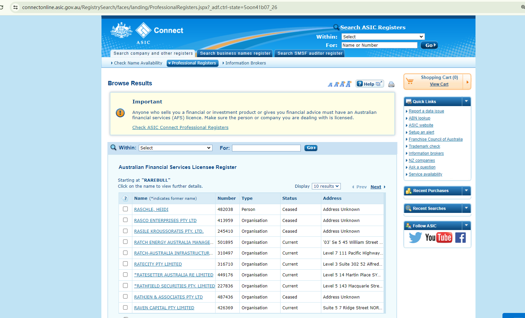Open RASCO ENTERPRISES PTY LTD details
This screenshot has width=525, height=318.
coord(165,221)
